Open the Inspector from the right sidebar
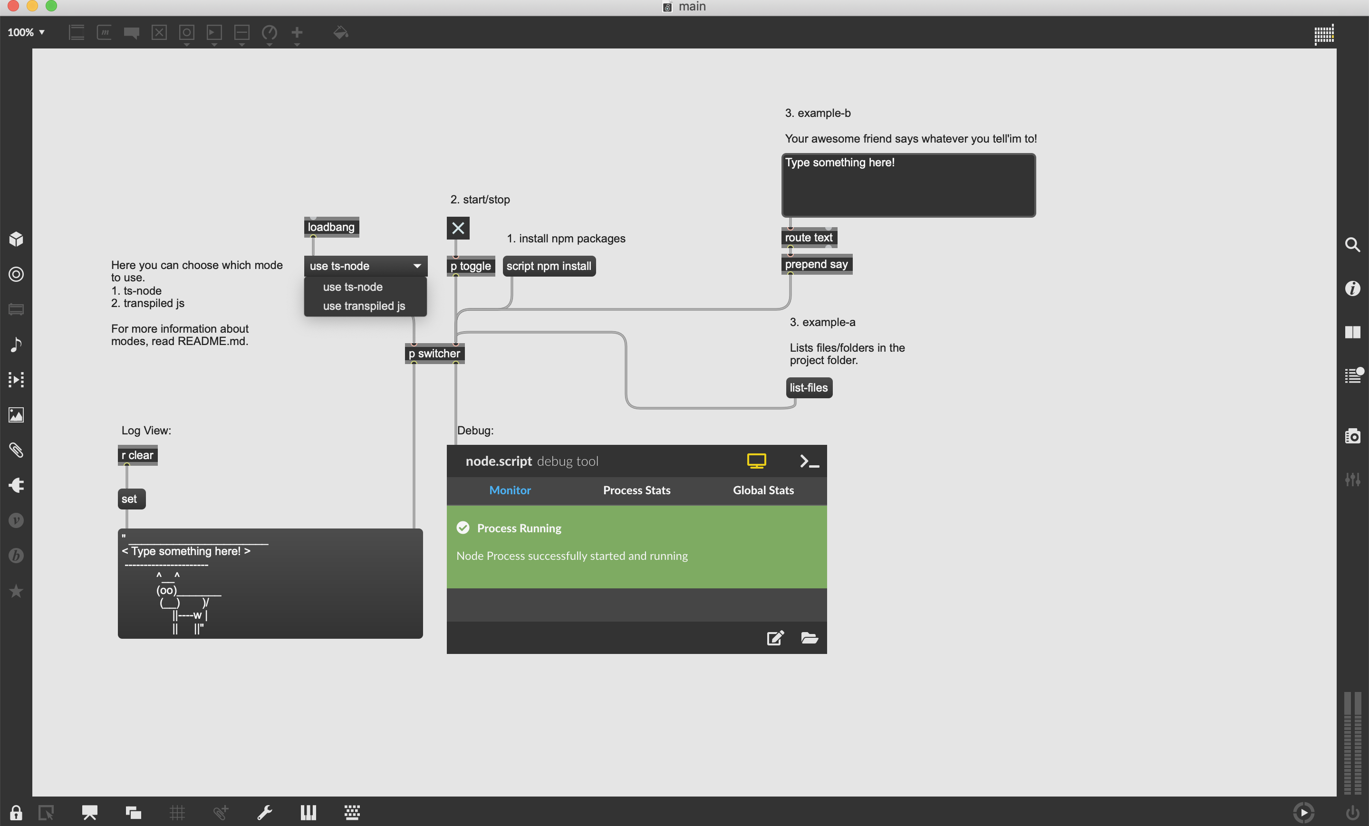The height and width of the screenshot is (826, 1369). pyautogui.click(x=1352, y=288)
